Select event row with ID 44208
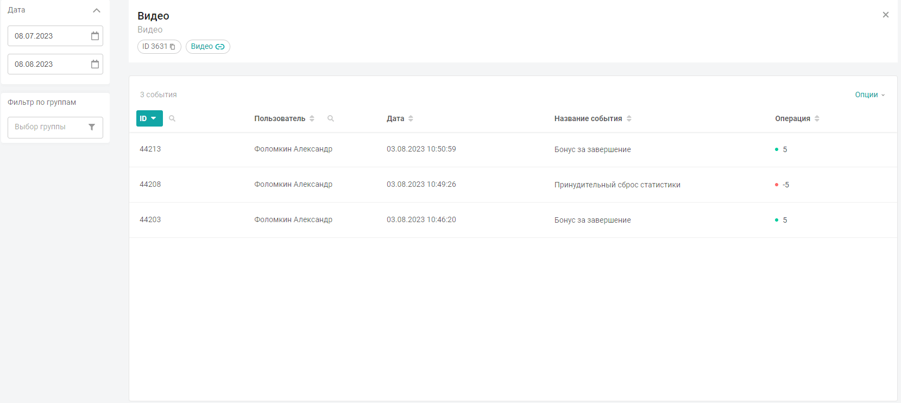This screenshot has height=403, width=901. pyautogui.click(x=150, y=185)
